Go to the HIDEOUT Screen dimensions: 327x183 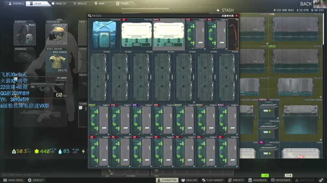(x=36, y=180)
